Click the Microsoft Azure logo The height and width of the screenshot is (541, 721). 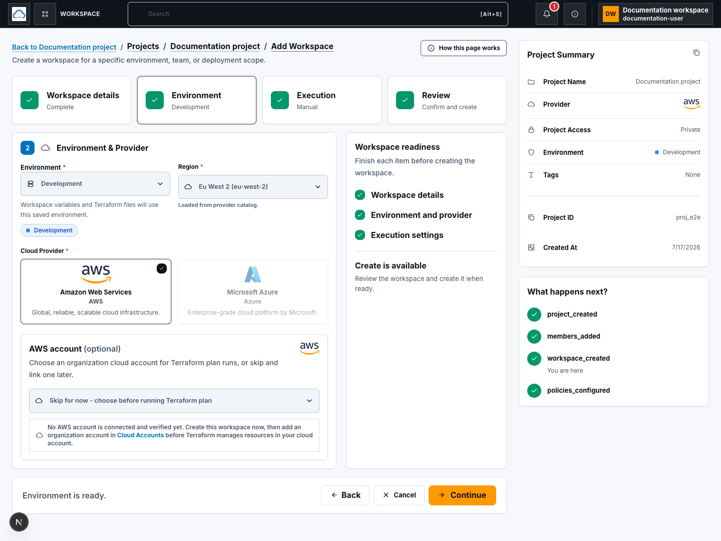click(253, 275)
